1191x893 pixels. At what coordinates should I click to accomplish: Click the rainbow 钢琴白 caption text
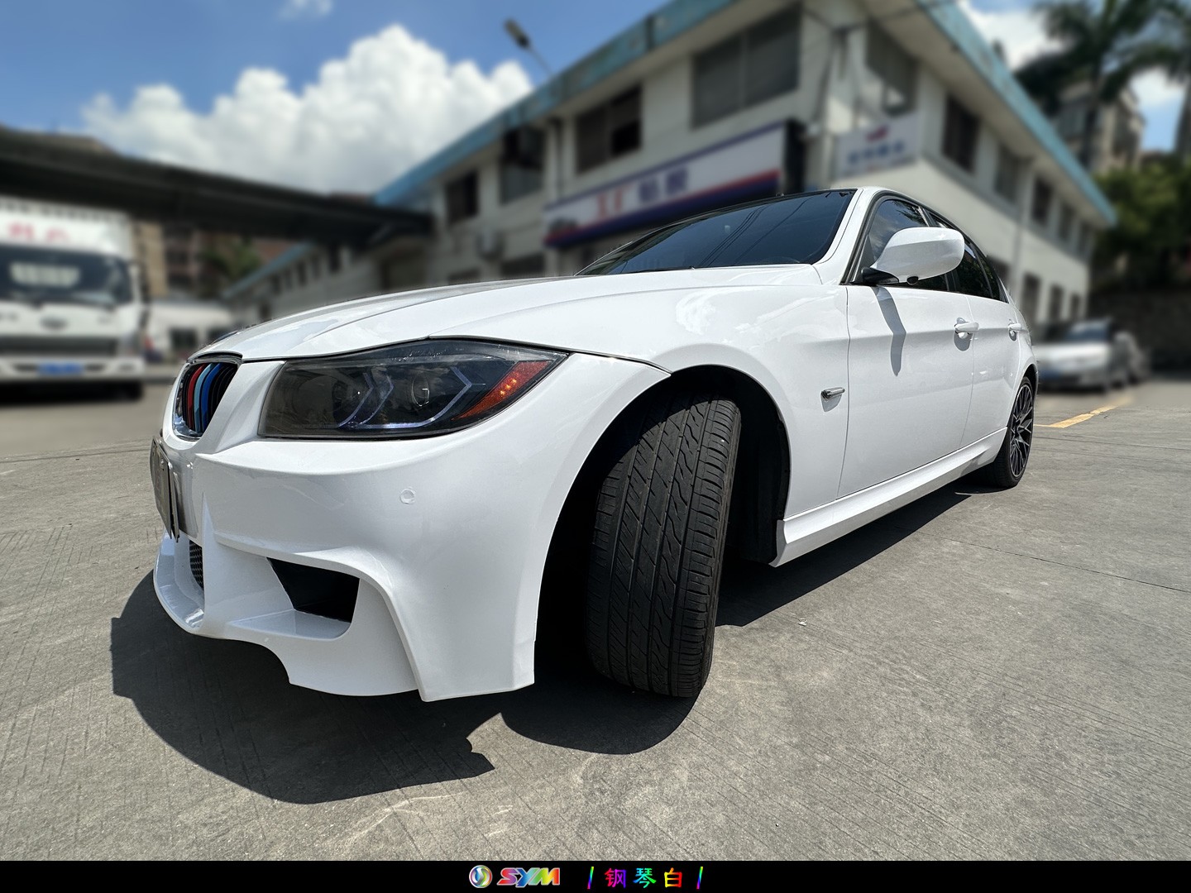tap(645, 877)
